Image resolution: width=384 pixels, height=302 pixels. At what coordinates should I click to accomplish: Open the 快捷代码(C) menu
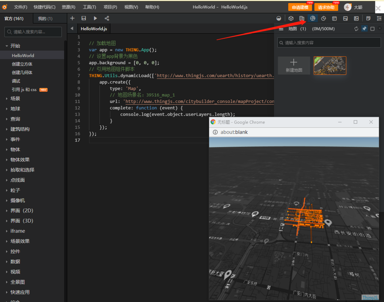44,7
